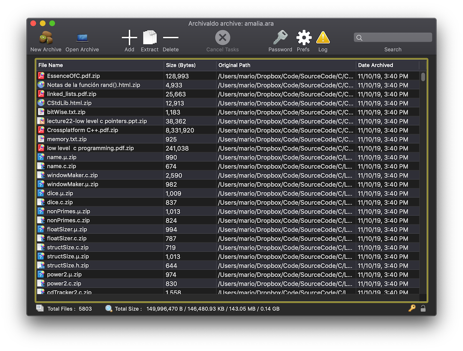Click the power2.µ.zip file icon
Screen dimensions: 463x351
coord(41,275)
